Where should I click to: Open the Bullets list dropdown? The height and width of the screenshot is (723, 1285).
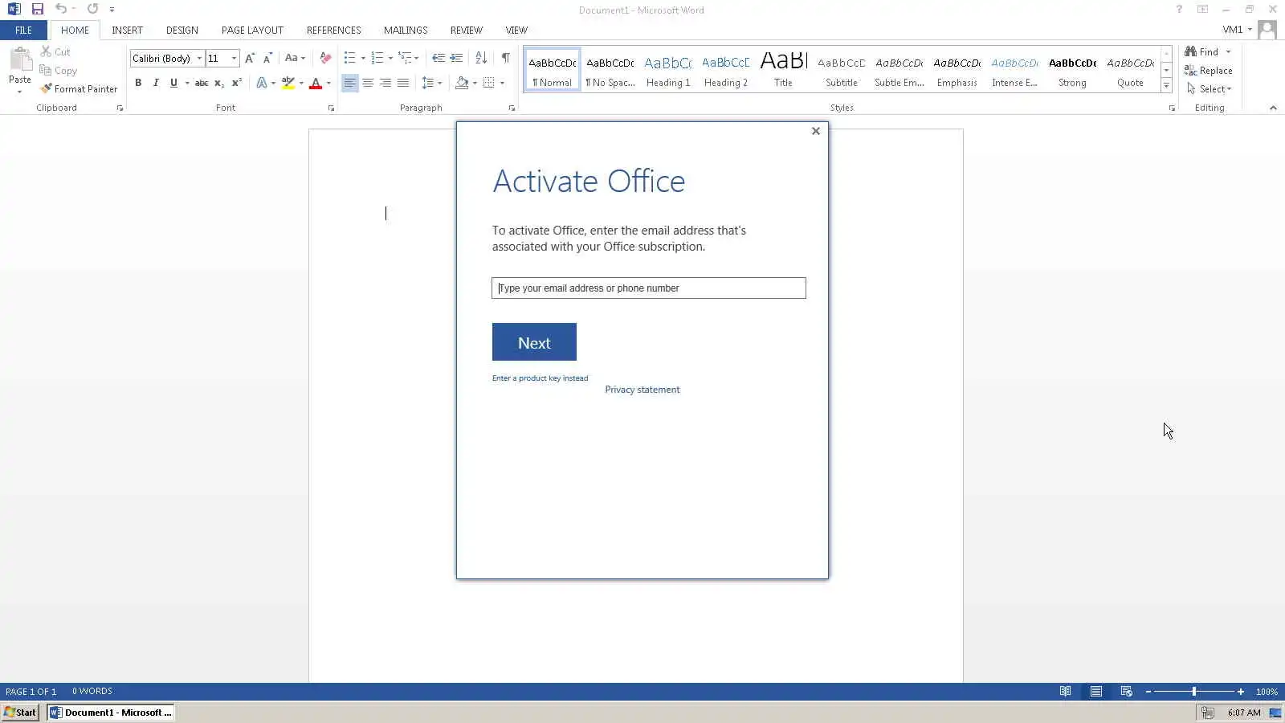363,58
